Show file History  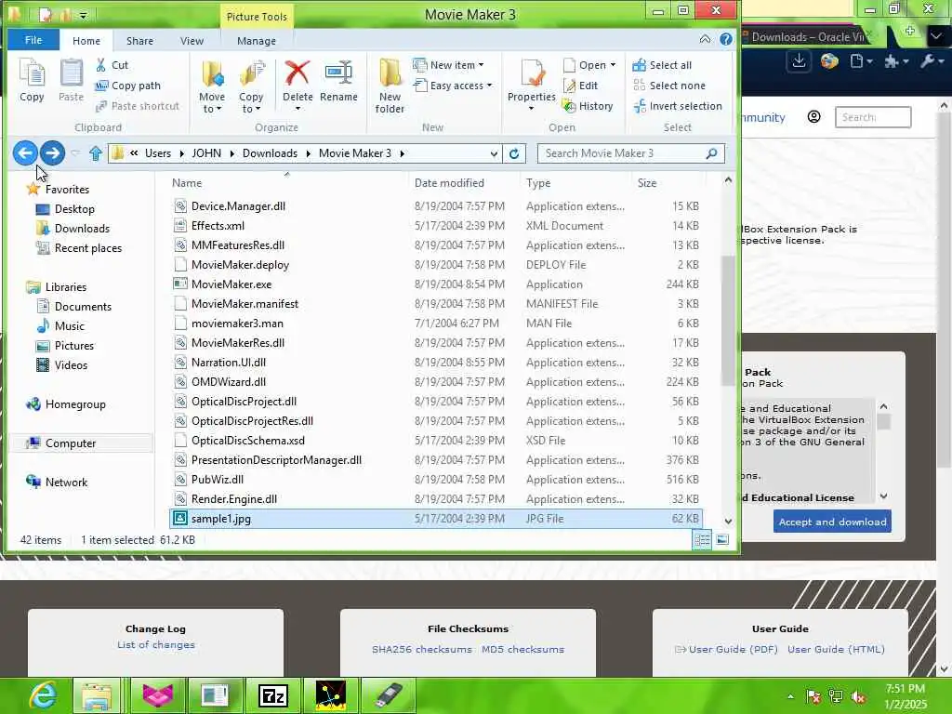[588, 106]
